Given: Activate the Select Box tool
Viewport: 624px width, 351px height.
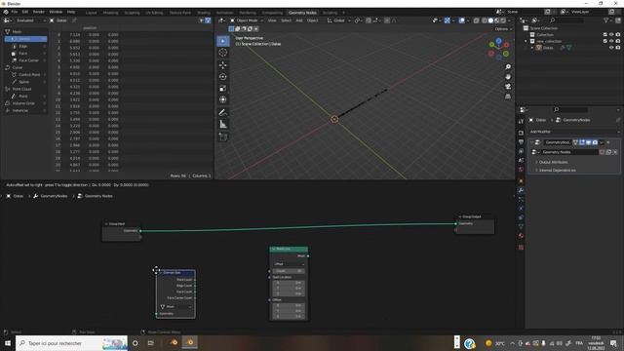Looking at the screenshot, I should click(x=223, y=41).
